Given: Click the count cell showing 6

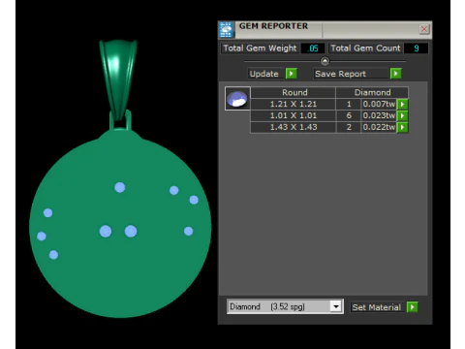Looking at the screenshot, I should [349, 115].
